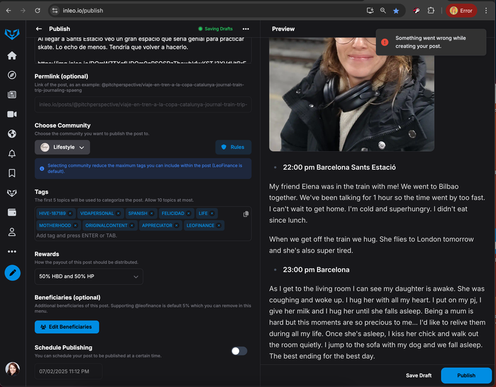Remove the MOTHERHOOD tag
496x387 pixels.
(76, 225)
